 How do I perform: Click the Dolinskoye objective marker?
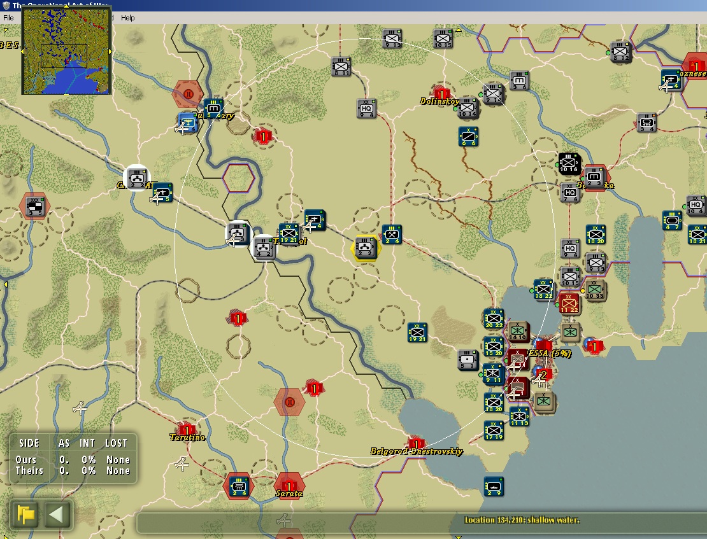[x=442, y=94]
